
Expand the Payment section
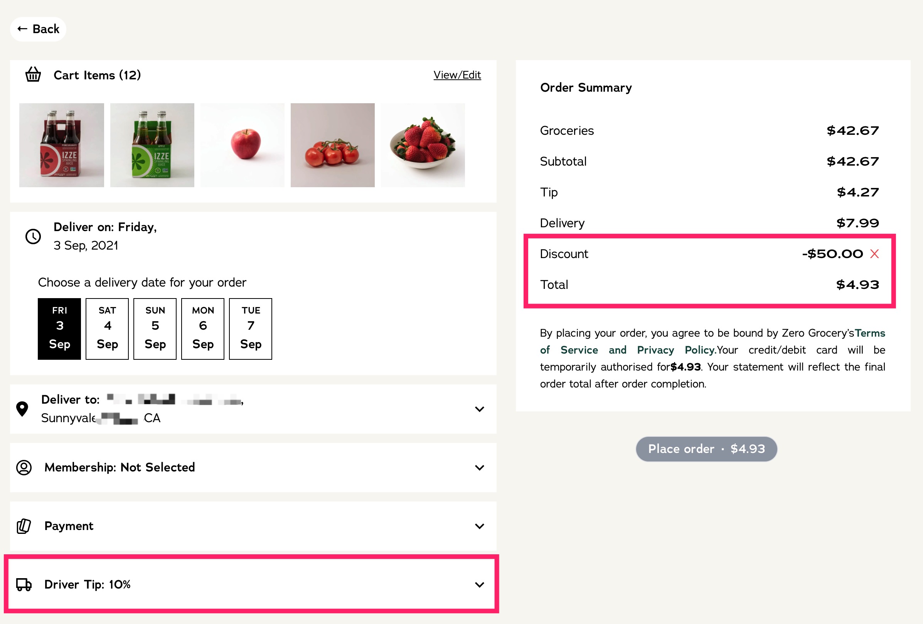tap(480, 527)
